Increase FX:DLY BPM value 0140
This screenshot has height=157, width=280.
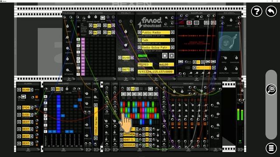click(x=132, y=58)
